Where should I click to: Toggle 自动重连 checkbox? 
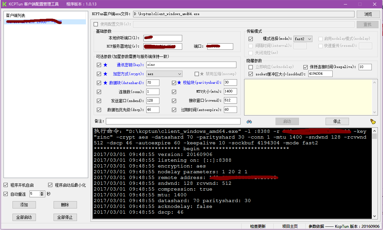click(6, 194)
